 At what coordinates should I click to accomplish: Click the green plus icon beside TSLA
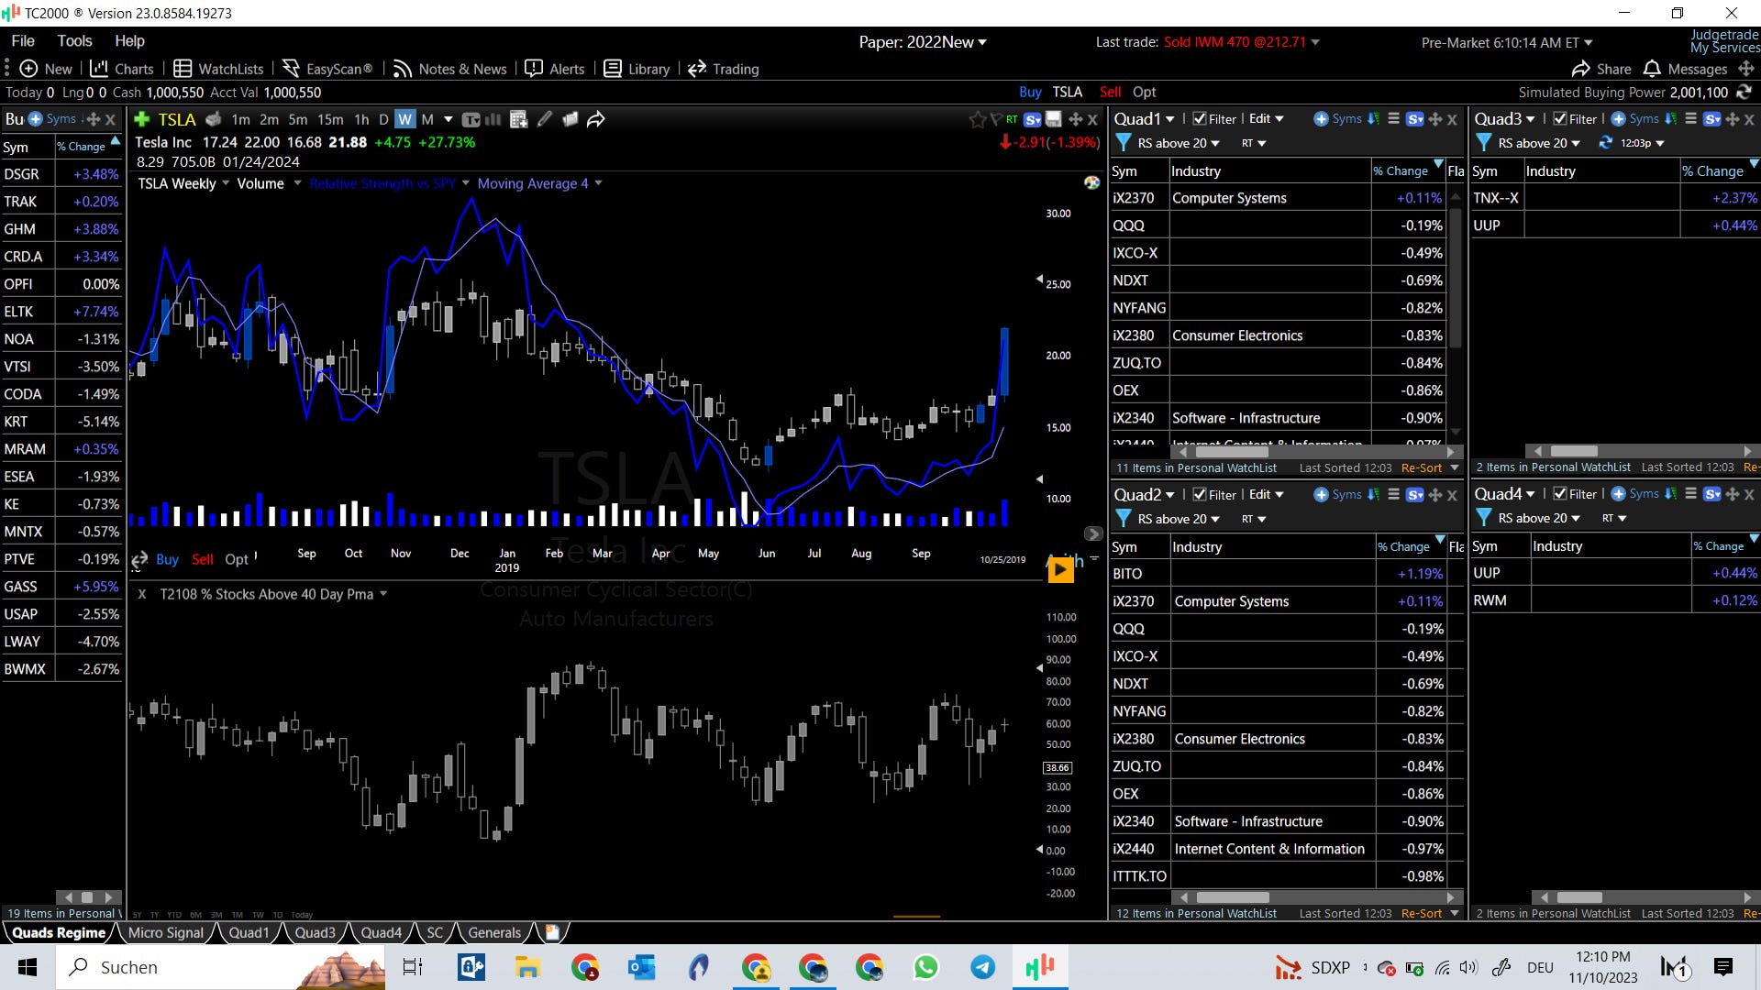[142, 119]
